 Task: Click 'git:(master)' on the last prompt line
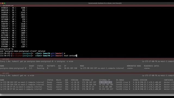(57, 56)
